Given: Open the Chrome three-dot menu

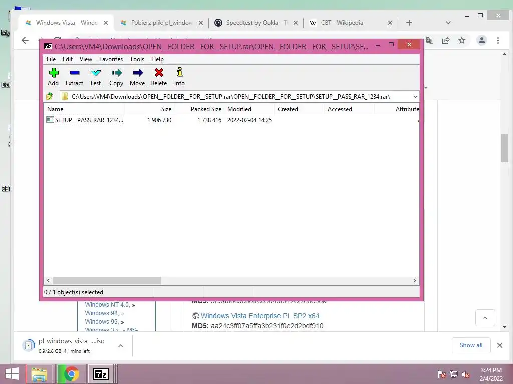Looking at the screenshot, I should 498,41.
